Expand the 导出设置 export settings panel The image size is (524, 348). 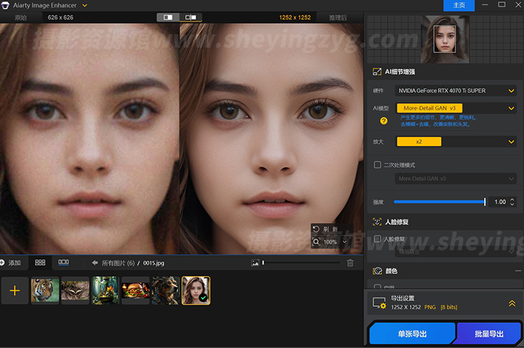coord(511,303)
